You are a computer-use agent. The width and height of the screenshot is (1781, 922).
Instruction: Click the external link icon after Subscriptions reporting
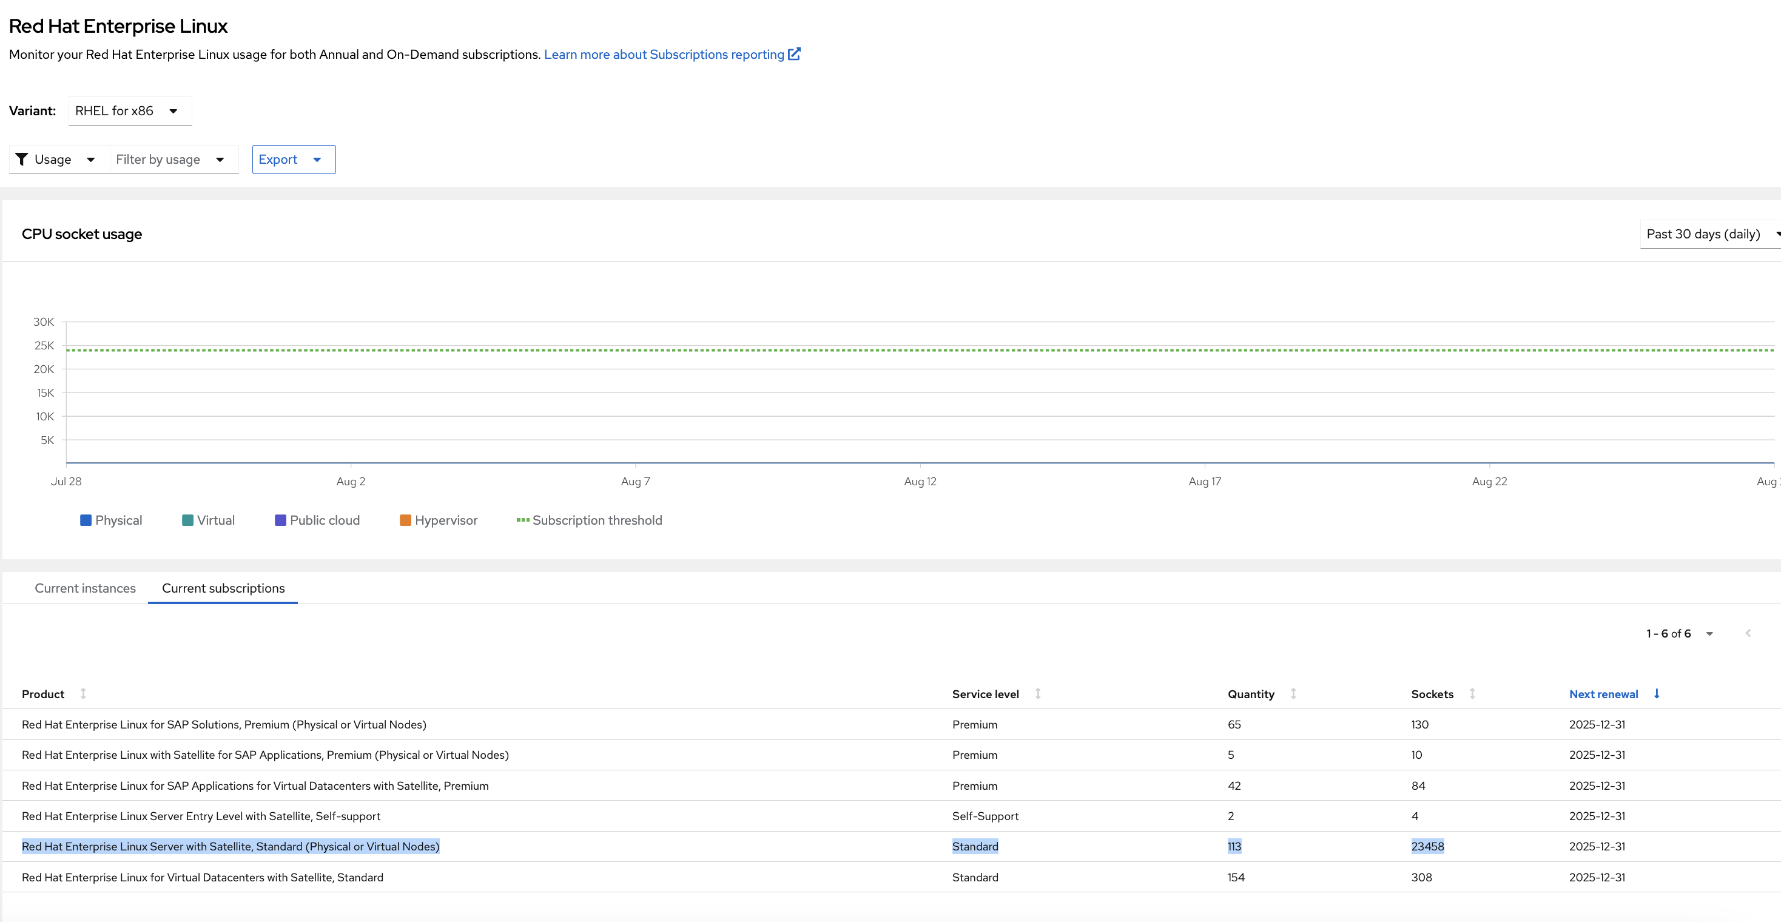pyautogui.click(x=795, y=54)
